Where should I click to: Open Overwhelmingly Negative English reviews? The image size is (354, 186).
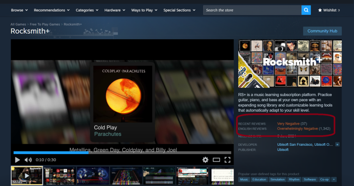coord(297,129)
